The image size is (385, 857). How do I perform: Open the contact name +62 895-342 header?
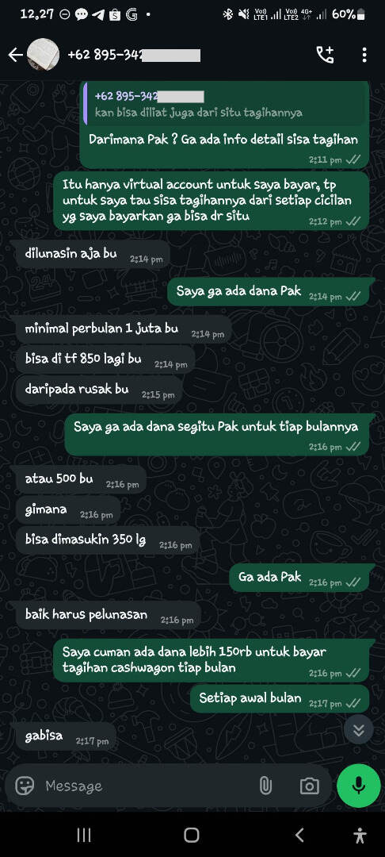click(x=134, y=55)
